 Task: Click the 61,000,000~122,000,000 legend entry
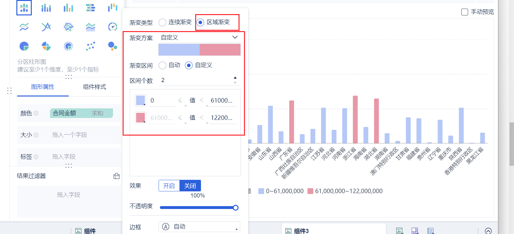(345, 191)
